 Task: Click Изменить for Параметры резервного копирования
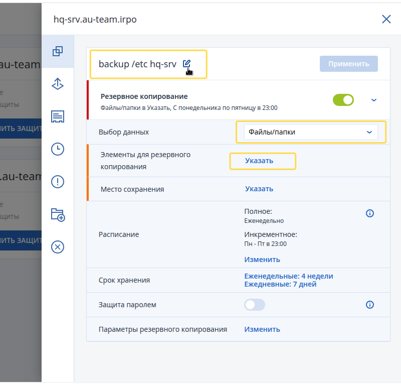pos(262,329)
